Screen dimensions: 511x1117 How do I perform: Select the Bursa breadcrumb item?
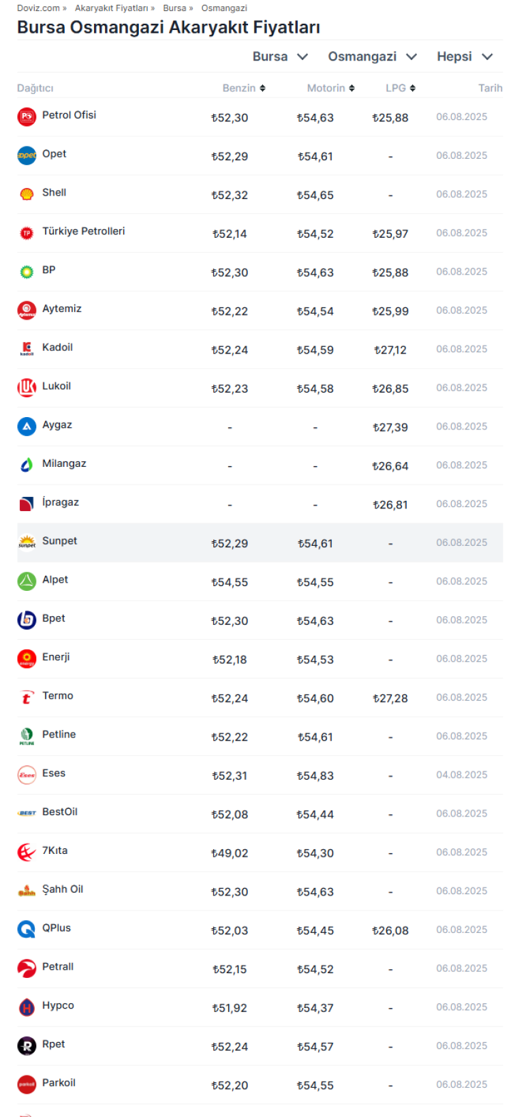[x=174, y=8]
